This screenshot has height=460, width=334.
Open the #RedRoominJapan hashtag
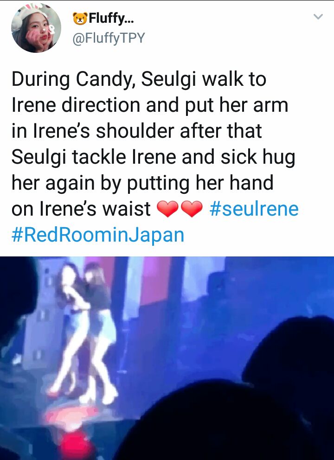pyautogui.click(x=98, y=235)
